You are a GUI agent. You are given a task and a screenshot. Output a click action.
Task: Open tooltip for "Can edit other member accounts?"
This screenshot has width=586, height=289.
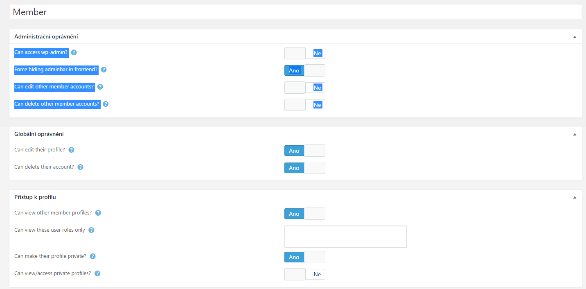tap(100, 87)
